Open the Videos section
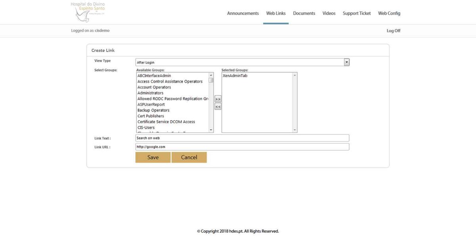Viewport: 476px width, 238px height. coord(328,13)
